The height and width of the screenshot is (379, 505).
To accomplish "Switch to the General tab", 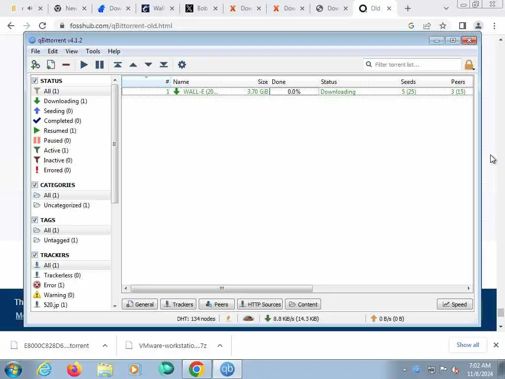I will tap(140, 304).
